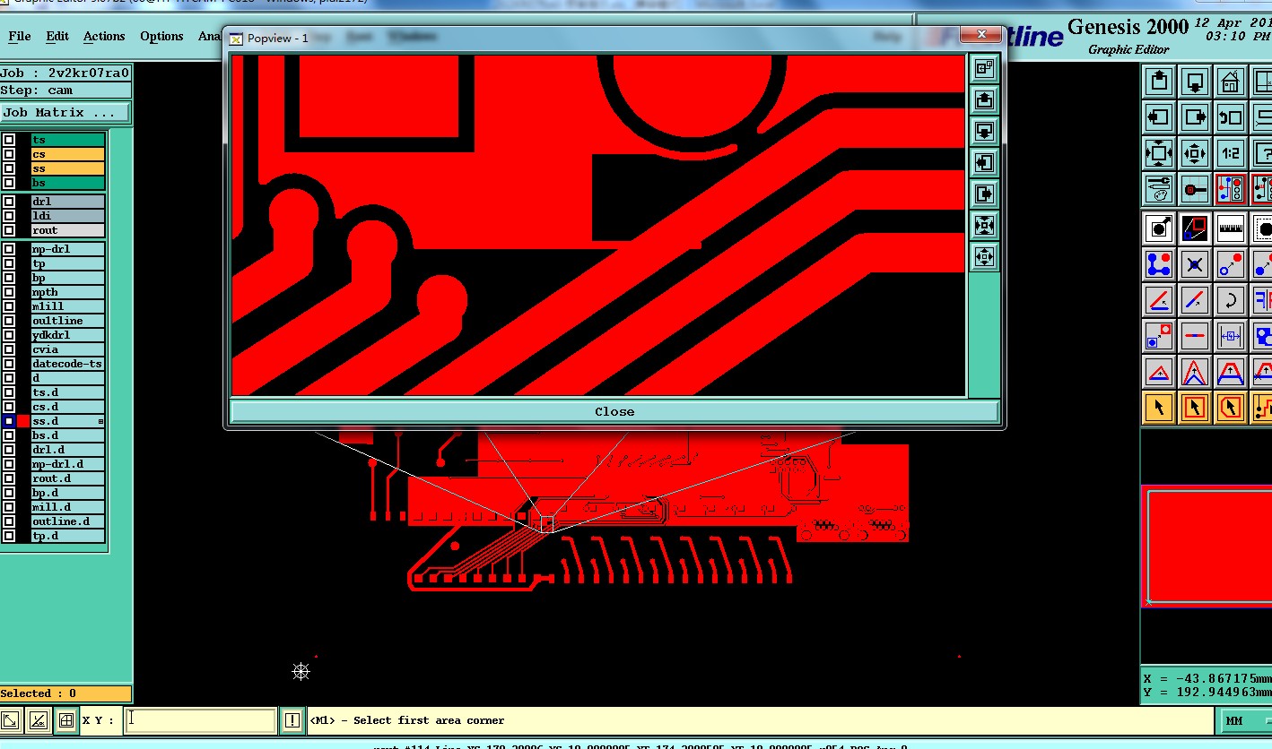The height and width of the screenshot is (749, 1272).
Task: Click the Popview zoom out icon
Action: pos(984,256)
